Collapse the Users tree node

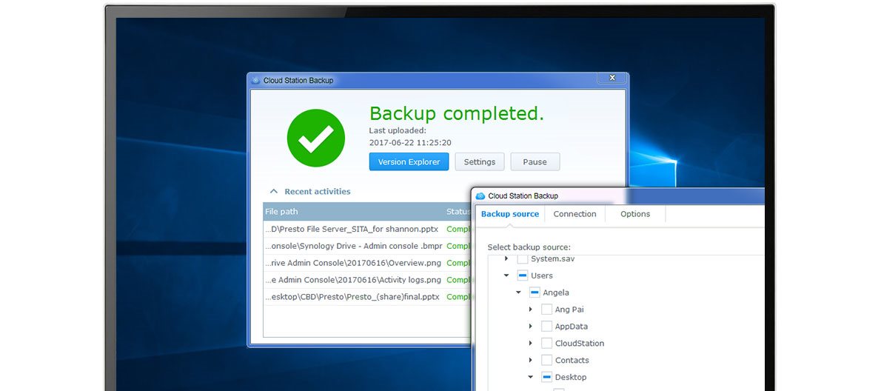click(506, 275)
